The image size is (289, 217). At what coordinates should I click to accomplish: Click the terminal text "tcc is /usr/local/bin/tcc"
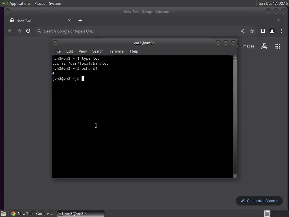pyautogui.click(x=80, y=64)
